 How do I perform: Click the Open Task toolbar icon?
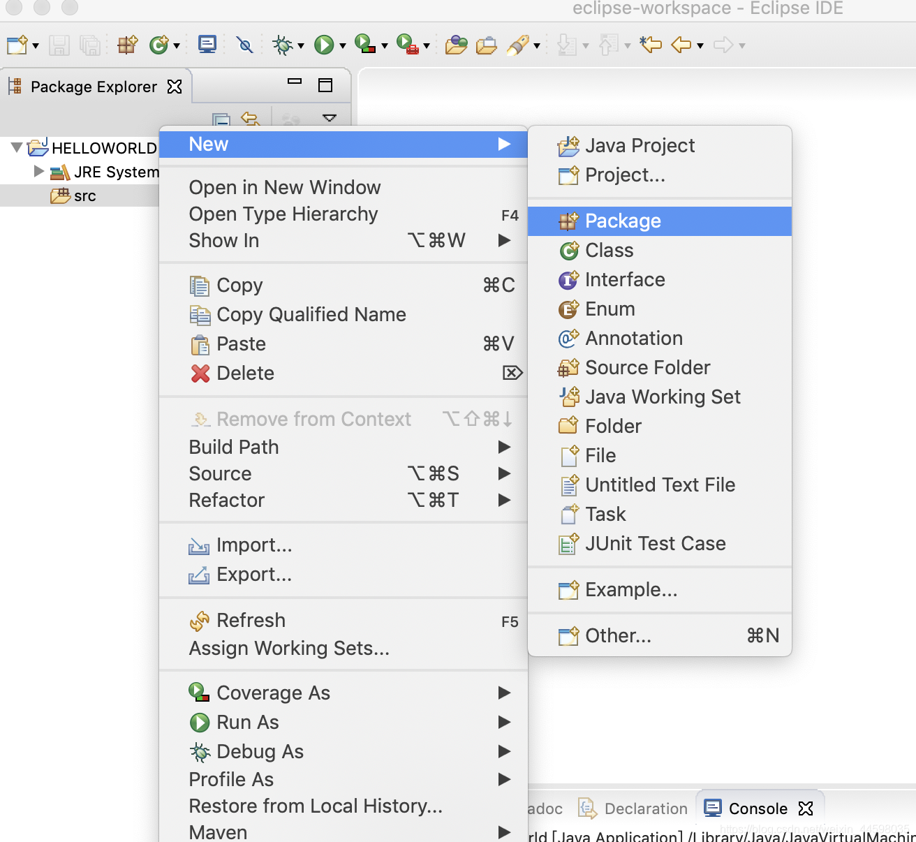(487, 45)
